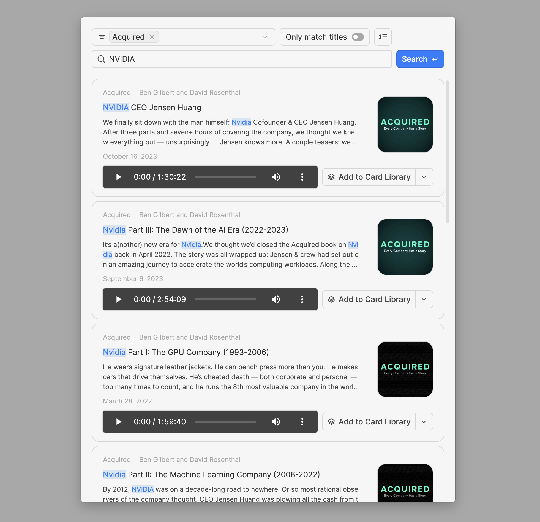
Task: Click Nvidia Part II cover art thumbnail
Action: coord(405,483)
